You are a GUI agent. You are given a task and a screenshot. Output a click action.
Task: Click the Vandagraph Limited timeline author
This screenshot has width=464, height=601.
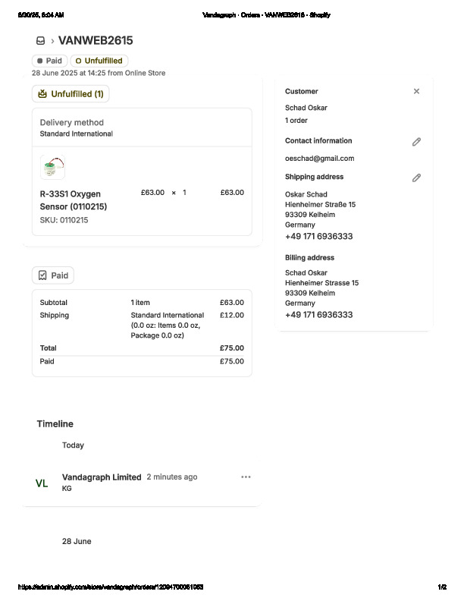[102, 477]
